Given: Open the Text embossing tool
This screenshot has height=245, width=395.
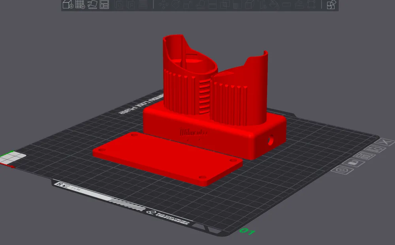Looking at the screenshot, I should [261, 6].
